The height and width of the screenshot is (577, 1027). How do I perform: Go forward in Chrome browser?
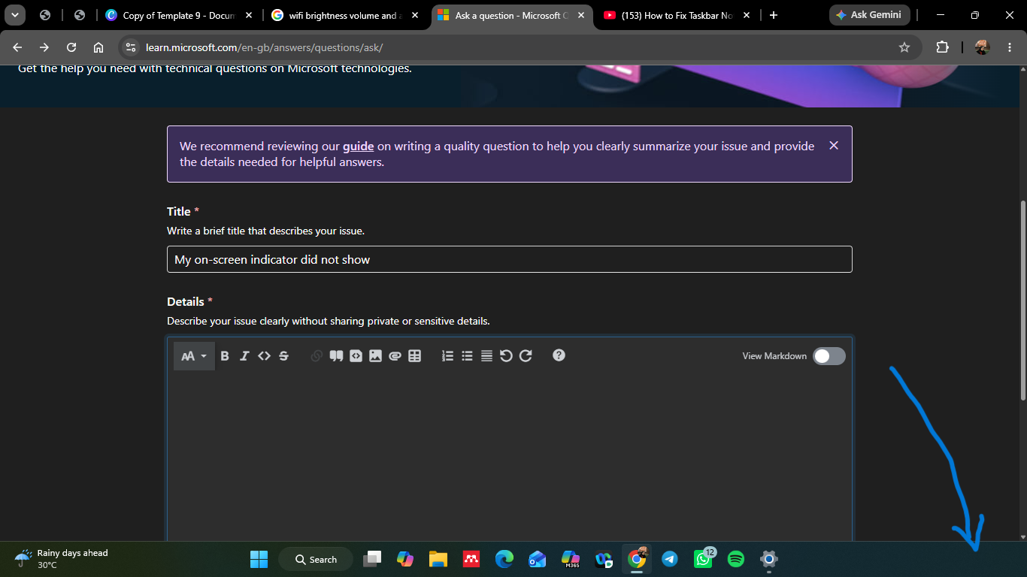(44, 47)
